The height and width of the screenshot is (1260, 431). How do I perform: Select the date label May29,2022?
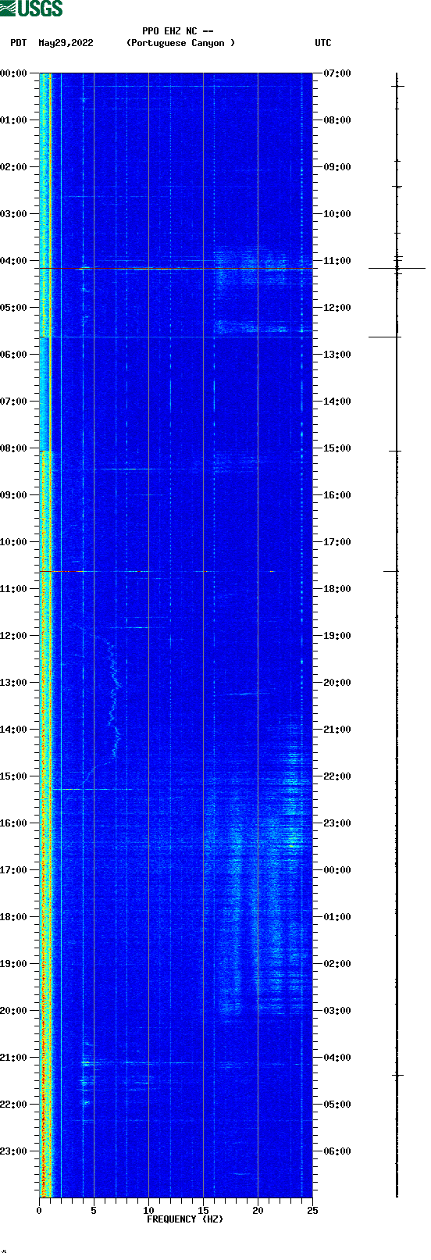click(x=66, y=43)
